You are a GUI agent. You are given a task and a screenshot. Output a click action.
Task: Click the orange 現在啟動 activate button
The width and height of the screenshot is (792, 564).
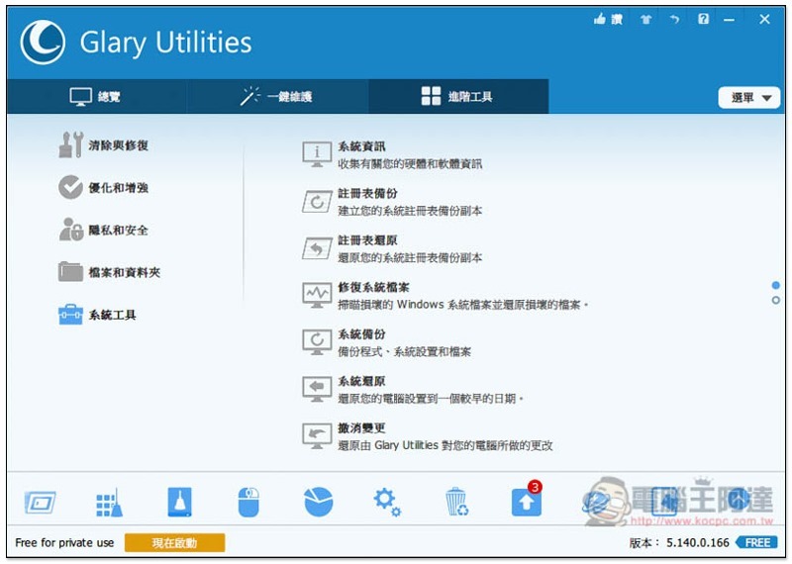[x=175, y=543]
